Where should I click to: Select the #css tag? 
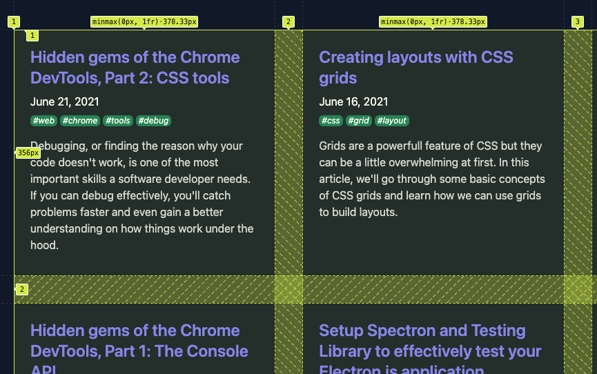click(x=331, y=121)
